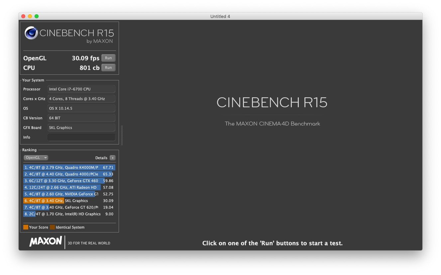
Task: Select the orange SKL Graphics ranking row
Action: click(69, 201)
